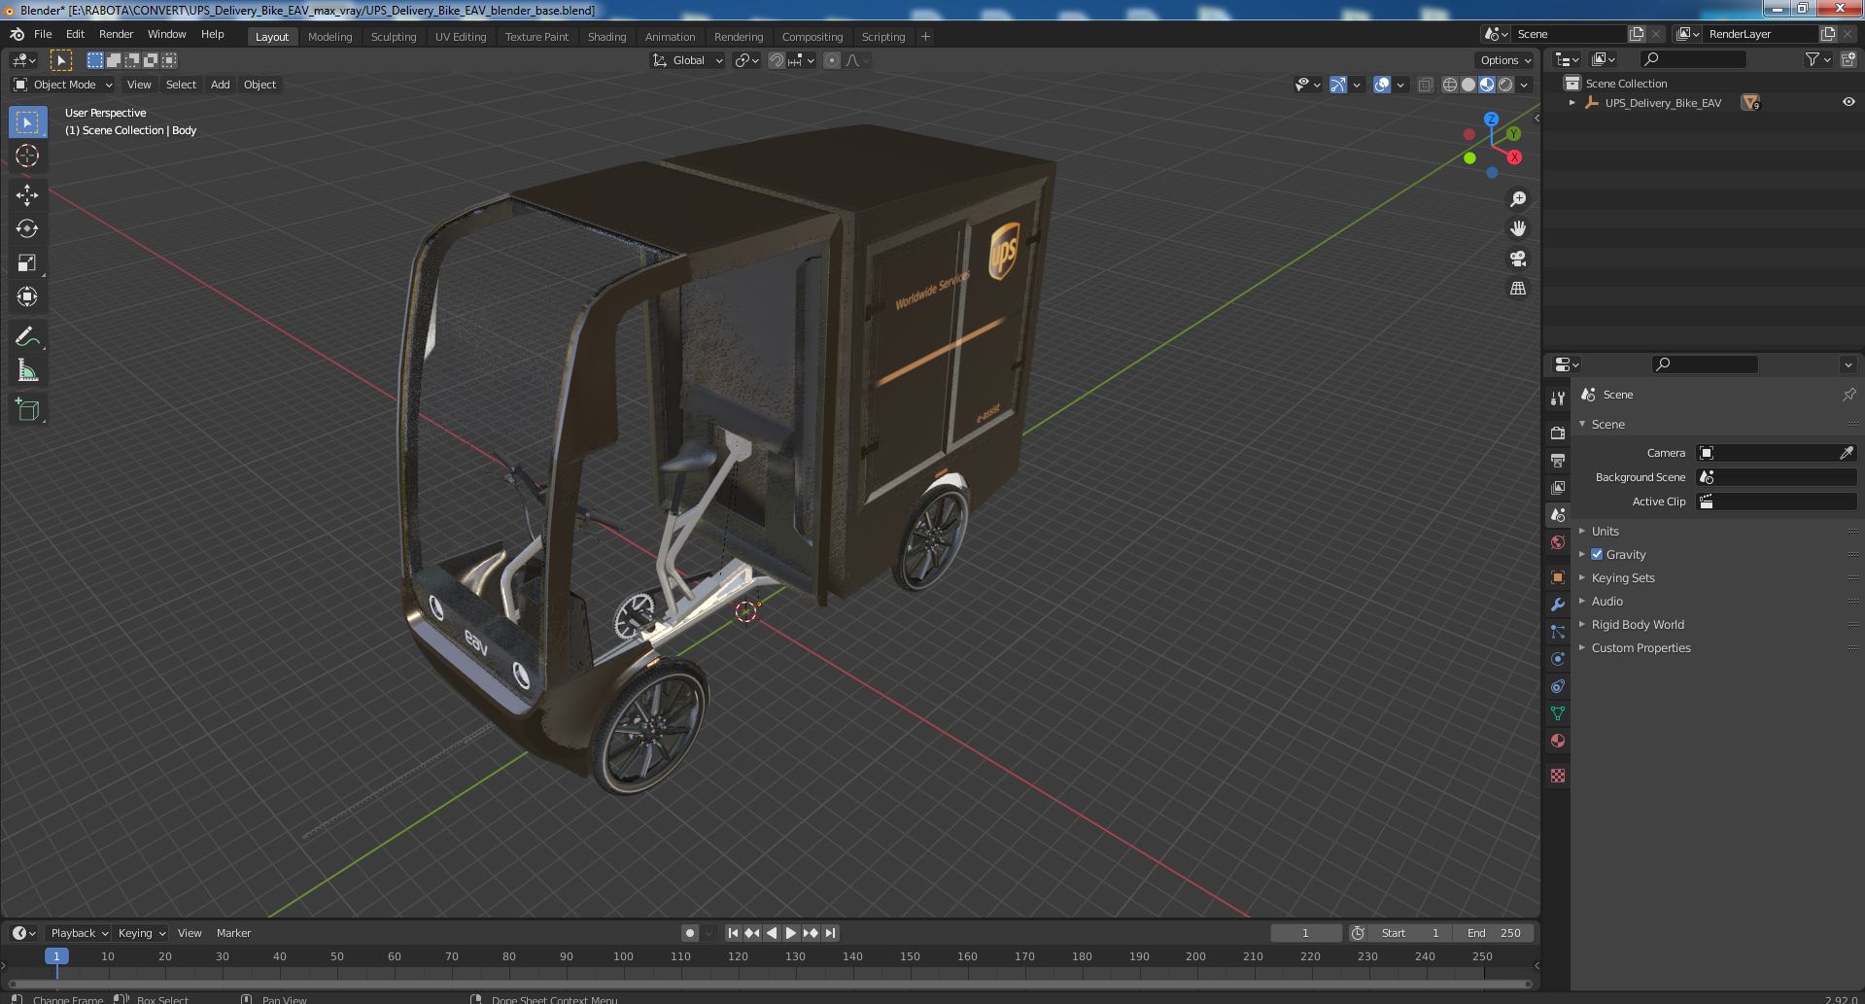
Task: Toggle X-ray display button
Action: [1425, 85]
